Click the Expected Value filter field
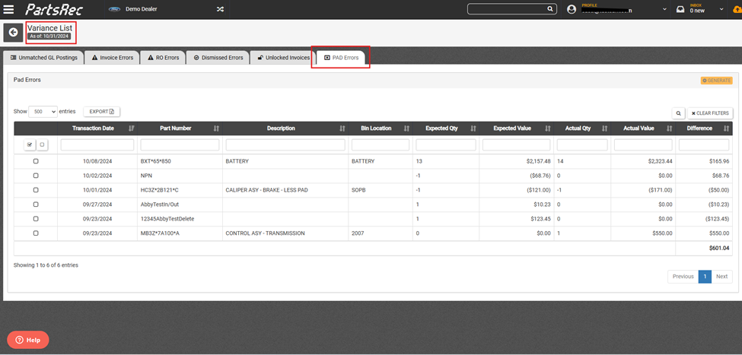Viewport: 742px width, 355px height. point(516,144)
